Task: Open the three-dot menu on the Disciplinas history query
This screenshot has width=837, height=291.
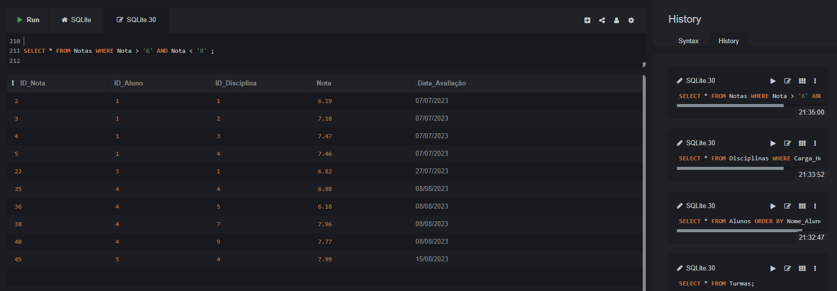Action: [x=815, y=143]
